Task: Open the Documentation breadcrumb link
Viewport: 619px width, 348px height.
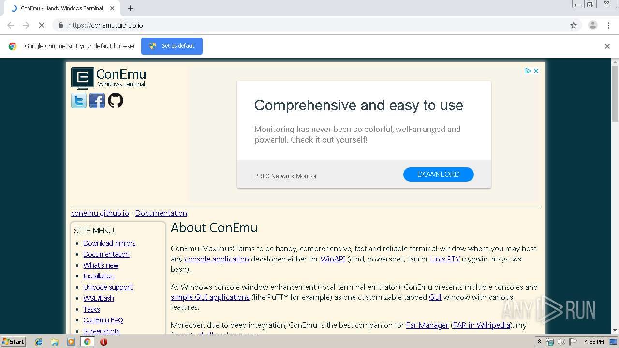Action: (161, 213)
